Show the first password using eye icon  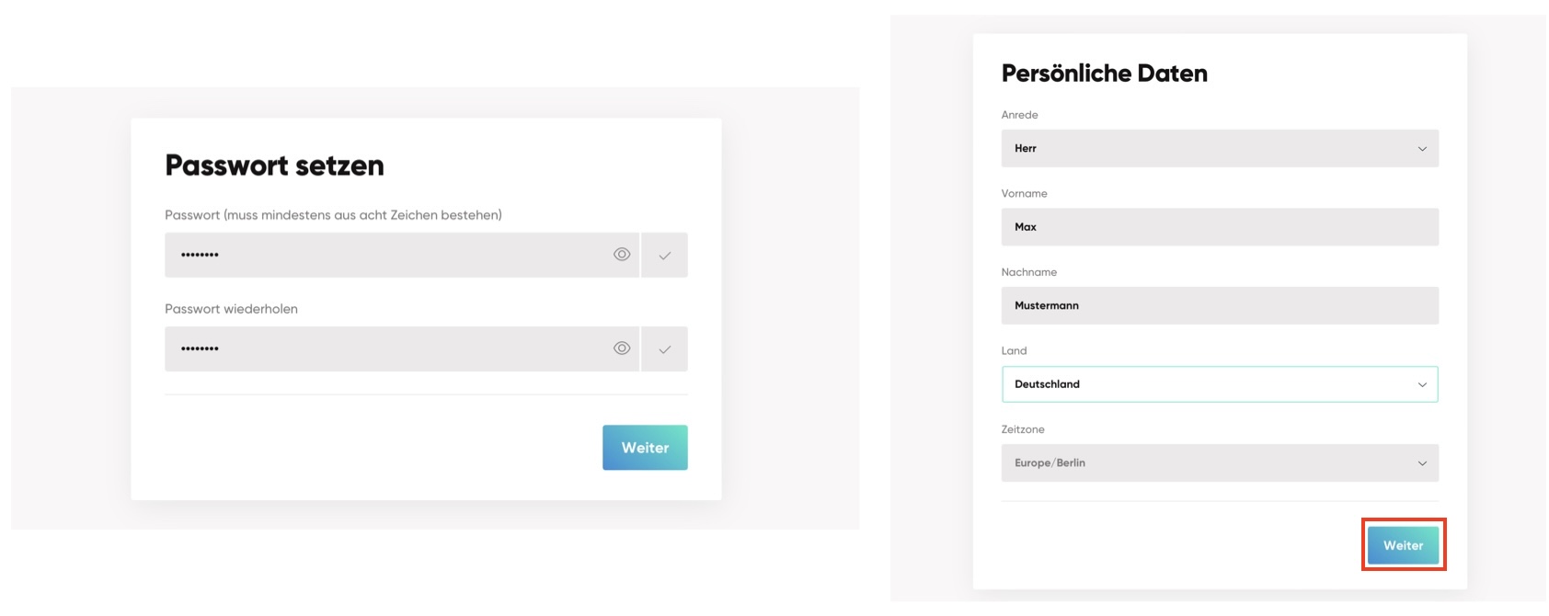[x=622, y=255]
